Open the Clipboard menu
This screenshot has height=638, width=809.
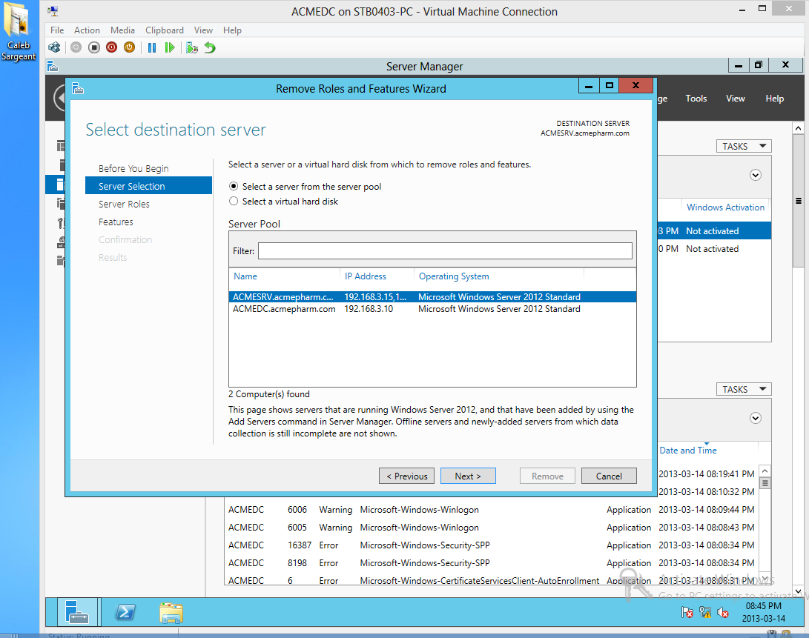click(164, 30)
